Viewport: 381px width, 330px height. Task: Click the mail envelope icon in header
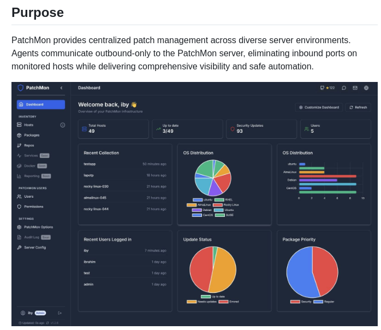point(355,88)
